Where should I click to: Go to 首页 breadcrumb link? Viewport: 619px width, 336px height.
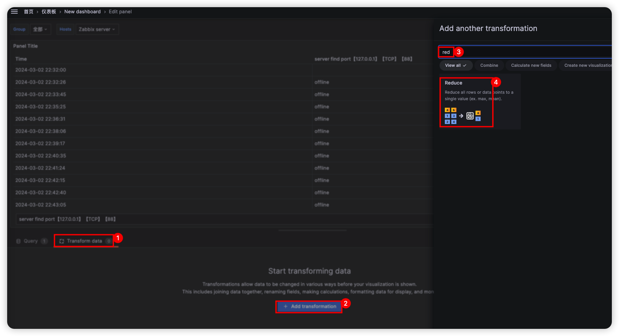tap(29, 12)
